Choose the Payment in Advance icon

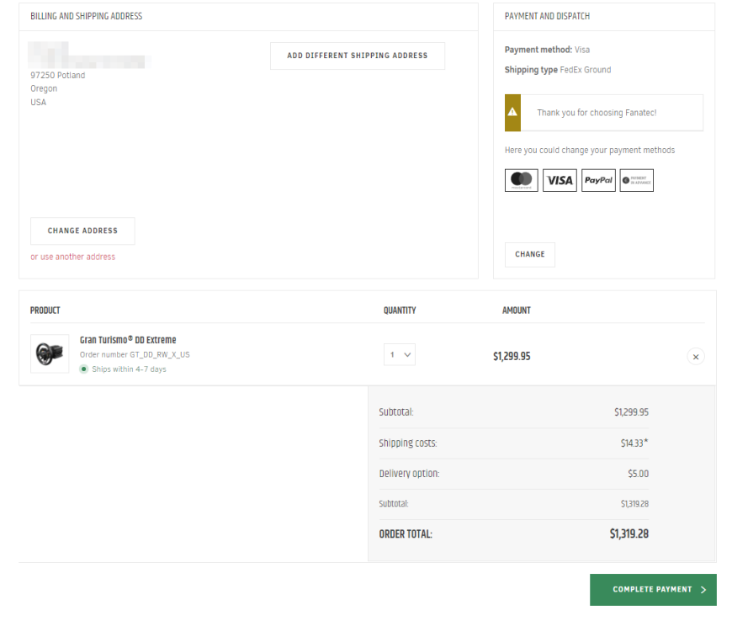point(636,180)
